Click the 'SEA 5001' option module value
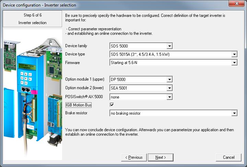 click(119, 88)
